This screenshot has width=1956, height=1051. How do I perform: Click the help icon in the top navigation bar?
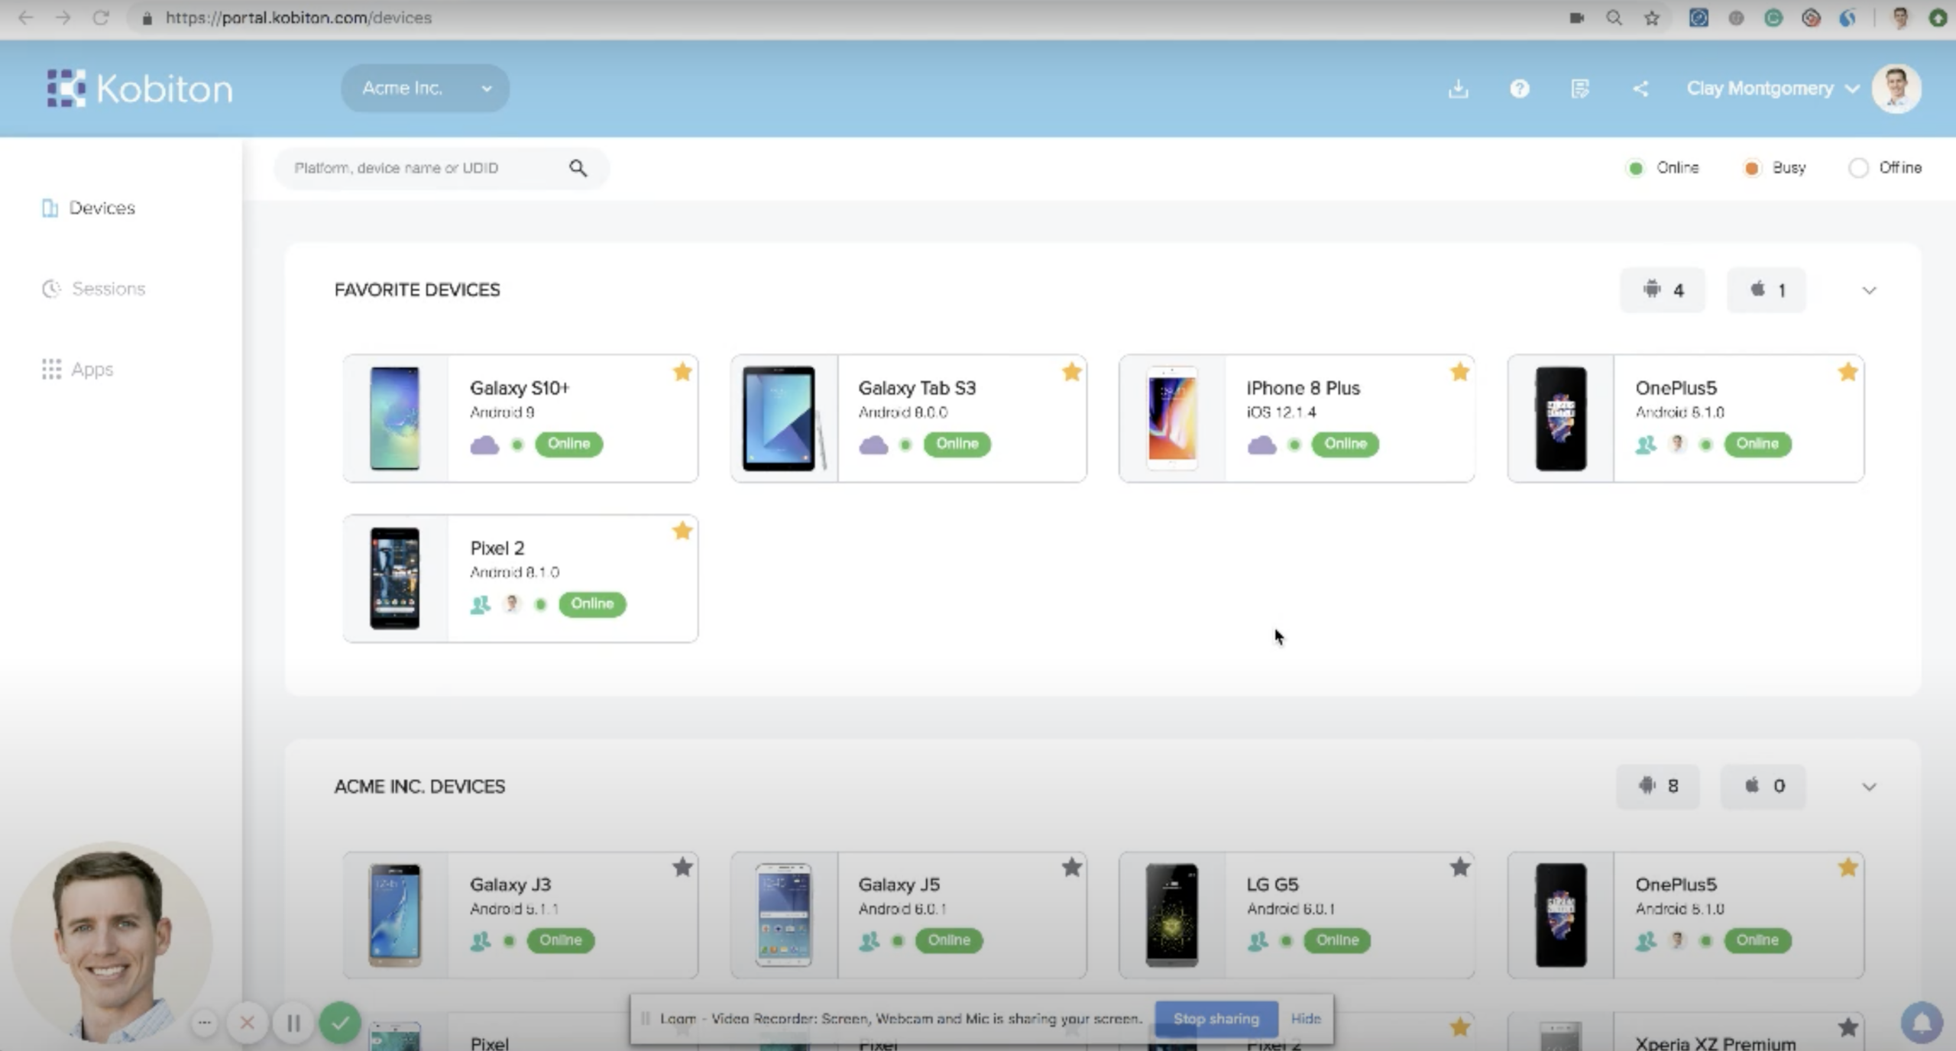pyautogui.click(x=1520, y=88)
